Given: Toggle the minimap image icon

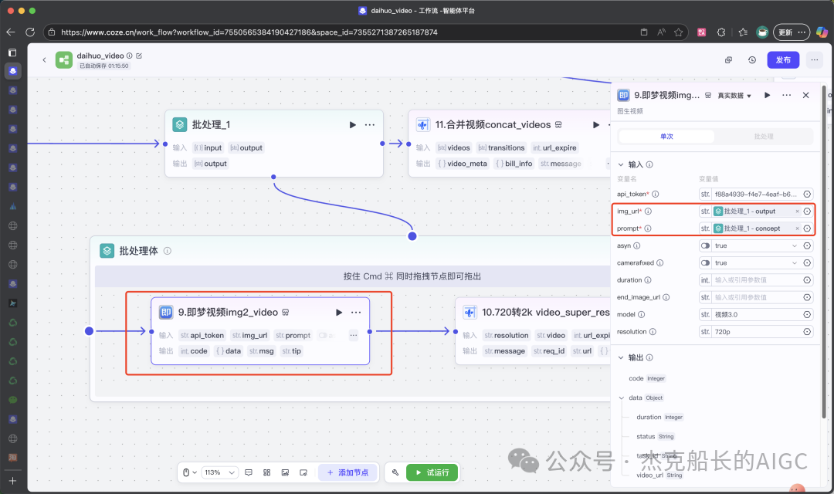Looking at the screenshot, I should click(285, 472).
